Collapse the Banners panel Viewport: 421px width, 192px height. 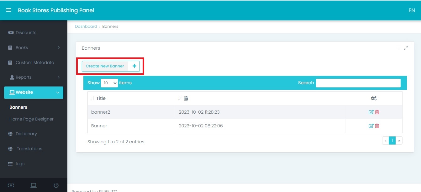pyautogui.click(x=398, y=48)
